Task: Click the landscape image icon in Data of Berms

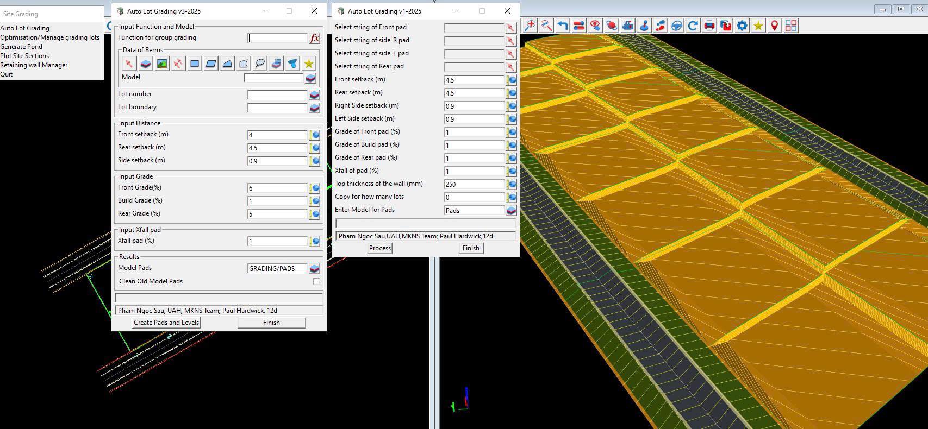Action: (161, 64)
